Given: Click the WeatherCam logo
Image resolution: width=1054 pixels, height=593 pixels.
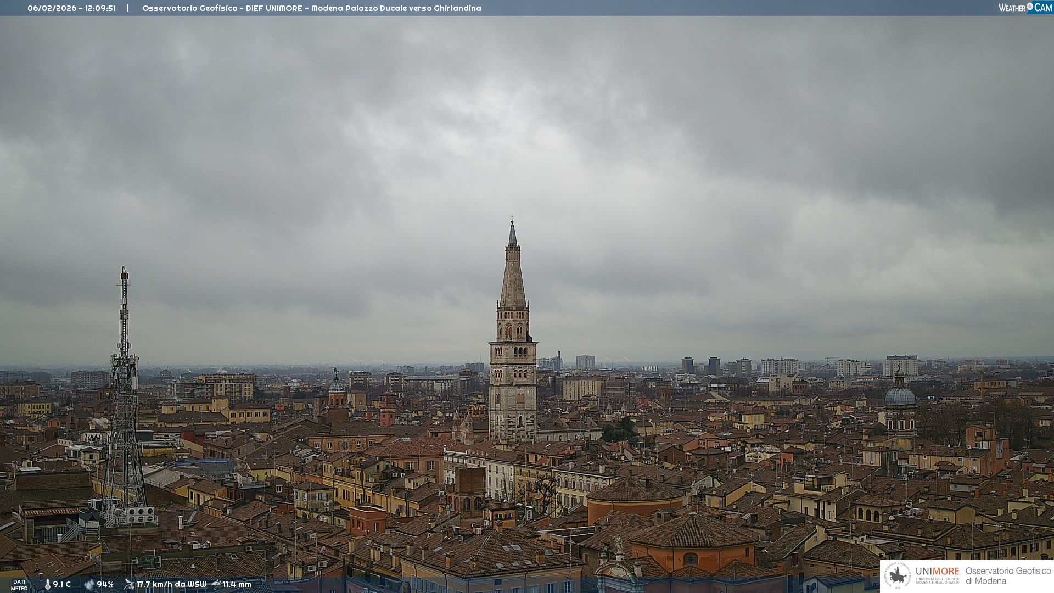Looking at the screenshot, I should pyautogui.click(x=1025, y=8).
